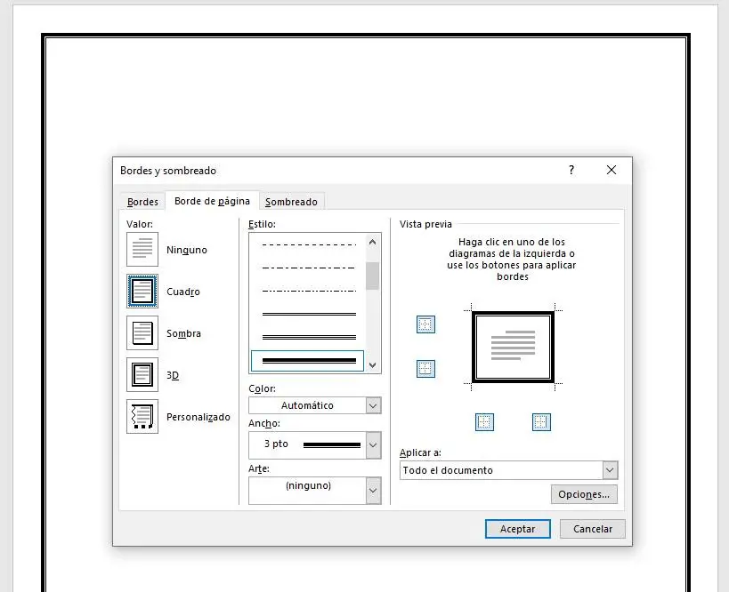Select the dash-dot-dot line style
This screenshot has width=729, height=592.
[309, 292]
